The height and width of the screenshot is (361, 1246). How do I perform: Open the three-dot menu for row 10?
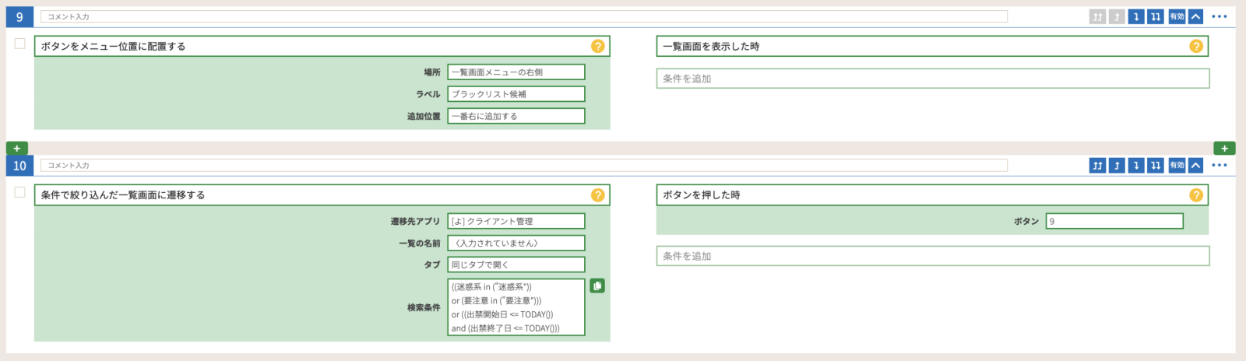pos(1220,166)
